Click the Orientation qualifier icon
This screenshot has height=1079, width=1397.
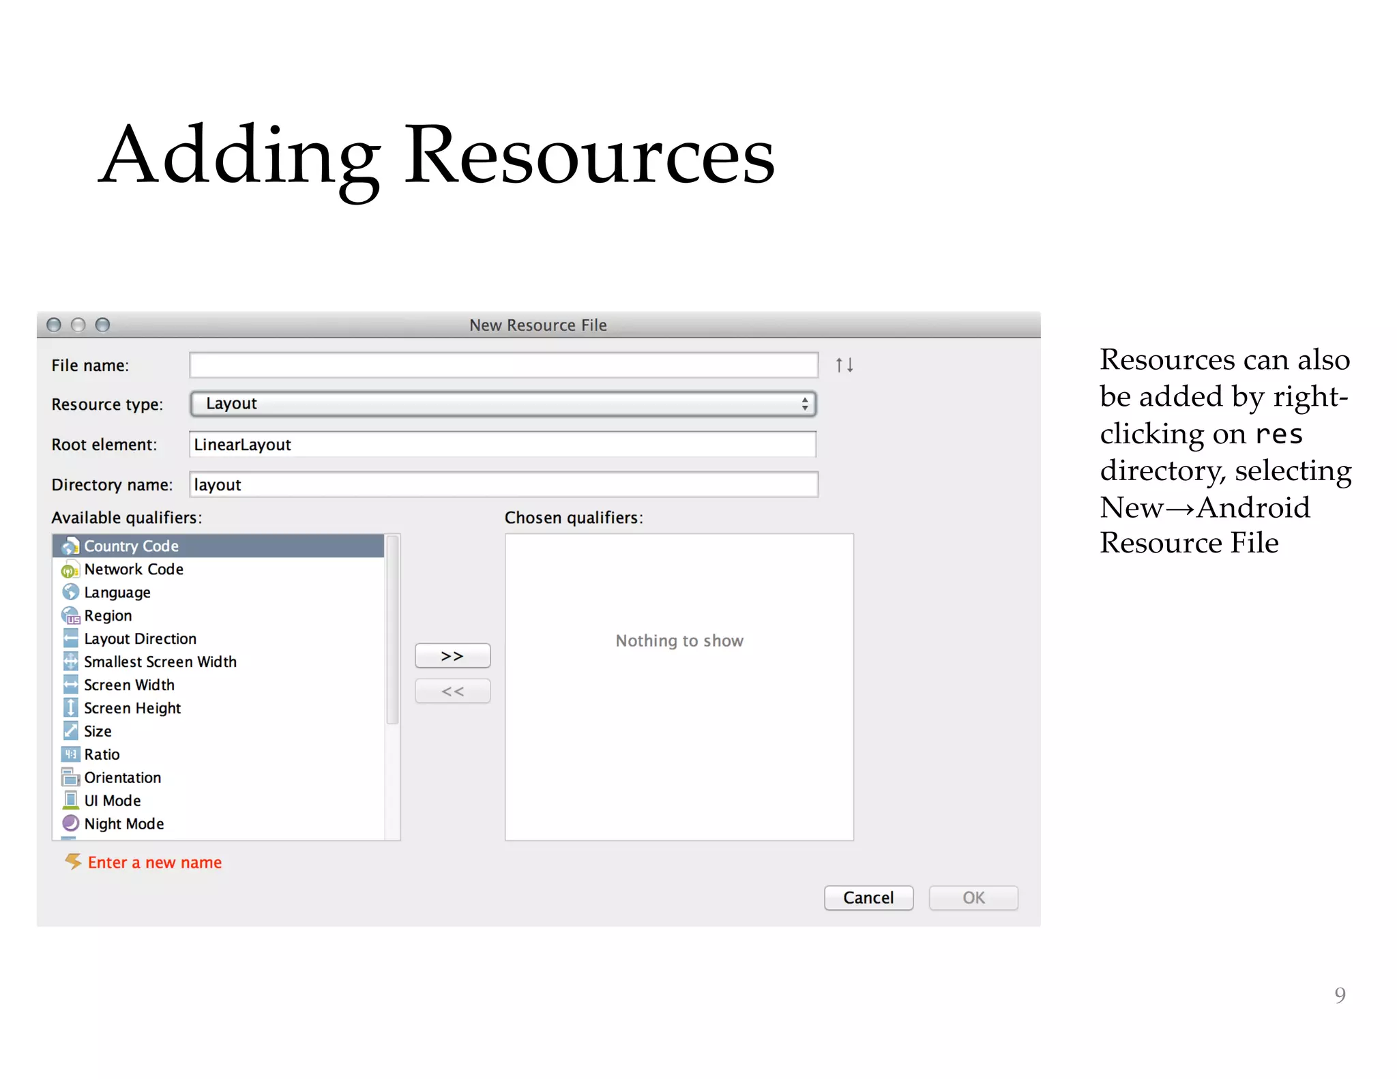[x=70, y=777]
